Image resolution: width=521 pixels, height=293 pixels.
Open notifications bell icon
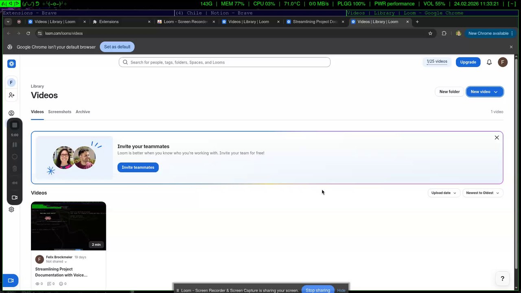click(489, 62)
